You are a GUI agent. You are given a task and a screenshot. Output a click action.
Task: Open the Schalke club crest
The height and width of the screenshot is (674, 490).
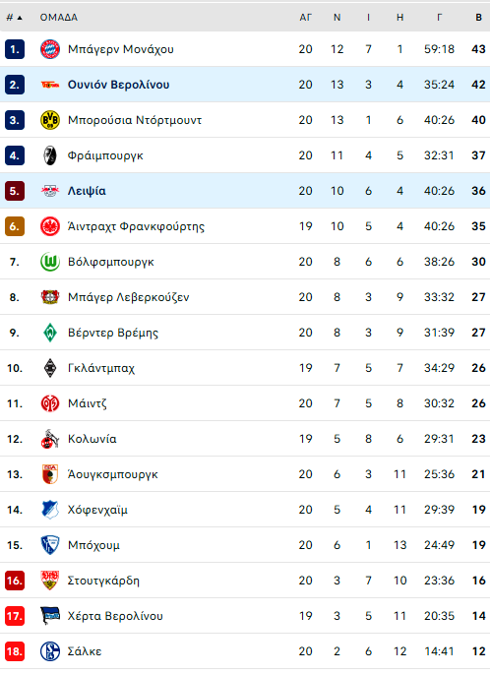tap(50, 651)
